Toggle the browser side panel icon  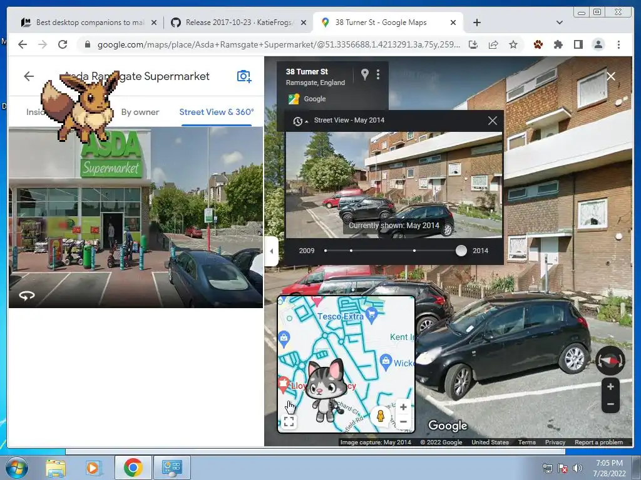[578, 44]
